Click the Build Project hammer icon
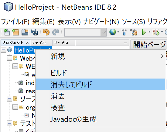The image size is (167, 132). click(124, 32)
